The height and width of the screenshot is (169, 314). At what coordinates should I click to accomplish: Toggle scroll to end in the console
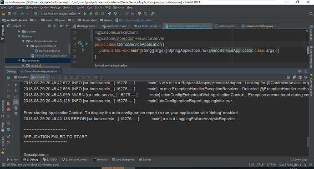click(x=16, y=102)
